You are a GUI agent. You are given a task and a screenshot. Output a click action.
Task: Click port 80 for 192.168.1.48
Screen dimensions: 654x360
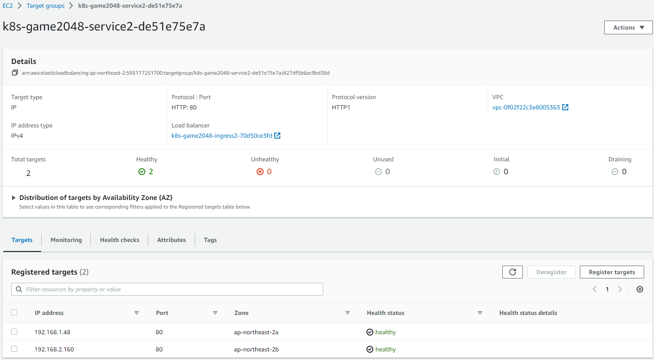pyautogui.click(x=159, y=332)
